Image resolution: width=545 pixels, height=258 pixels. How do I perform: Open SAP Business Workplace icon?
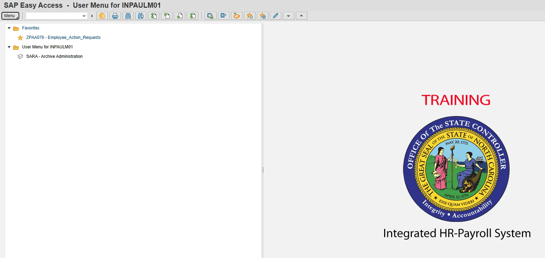(x=237, y=16)
